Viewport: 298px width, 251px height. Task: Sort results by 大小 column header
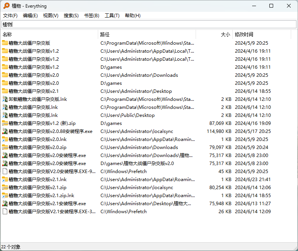pos(214,34)
